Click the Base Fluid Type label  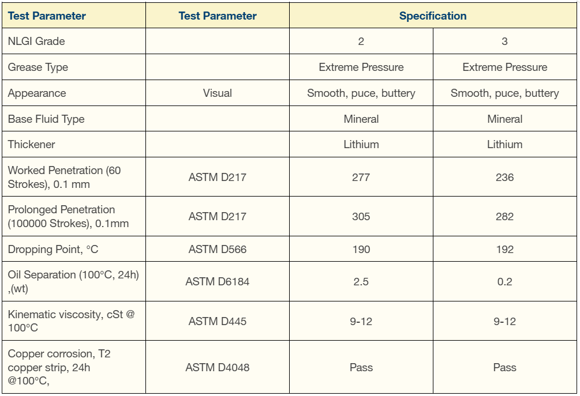point(46,119)
